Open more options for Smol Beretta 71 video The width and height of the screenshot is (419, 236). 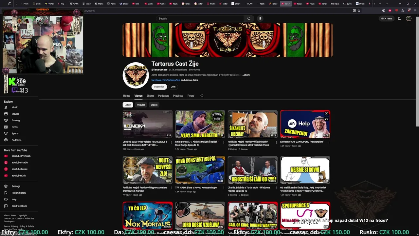224,142
